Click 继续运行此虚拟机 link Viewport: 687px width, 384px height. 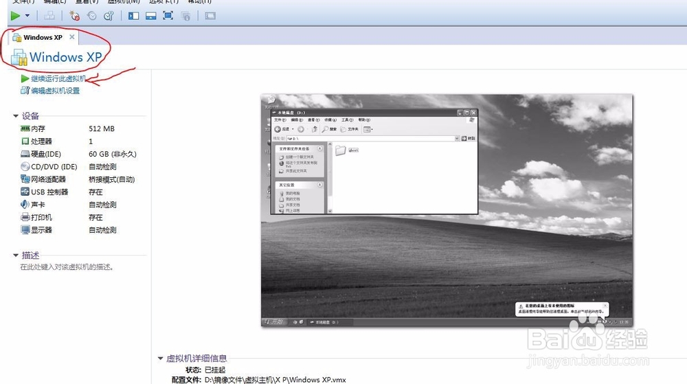pyautogui.click(x=58, y=79)
